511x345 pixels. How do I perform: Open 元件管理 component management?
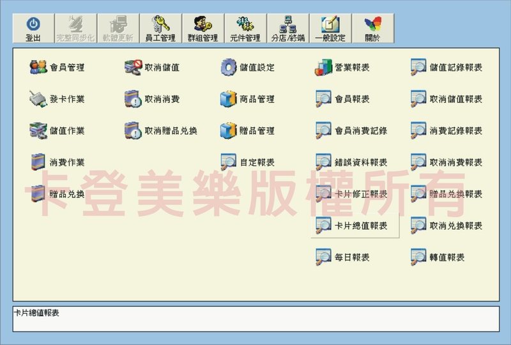coord(245,28)
